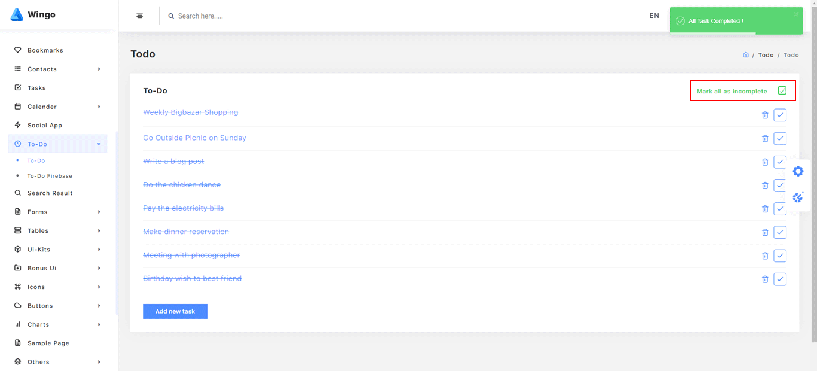Click the Add new task button
This screenshot has height=371, width=817.
point(175,311)
